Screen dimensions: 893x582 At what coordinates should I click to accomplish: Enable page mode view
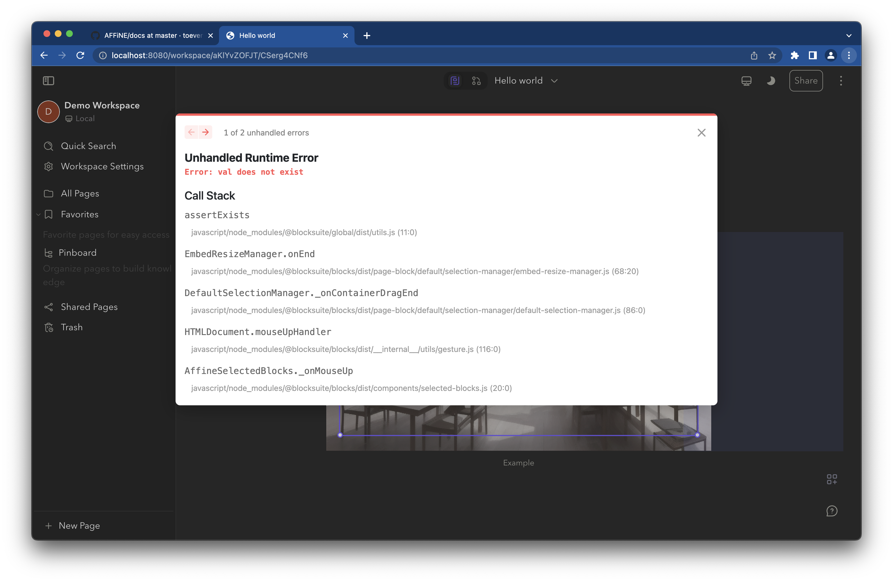pos(454,80)
